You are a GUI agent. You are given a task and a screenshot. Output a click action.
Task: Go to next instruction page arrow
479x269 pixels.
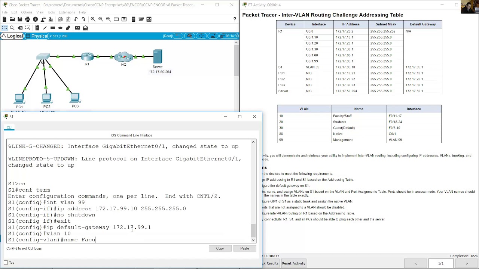coord(467,263)
